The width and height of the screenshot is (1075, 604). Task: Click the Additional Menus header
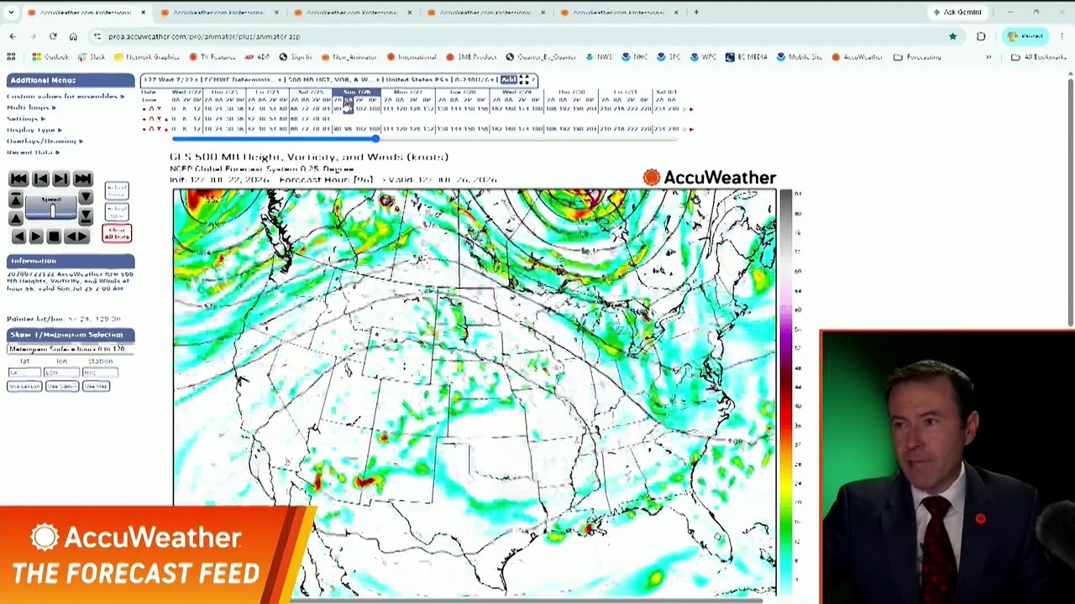point(71,81)
